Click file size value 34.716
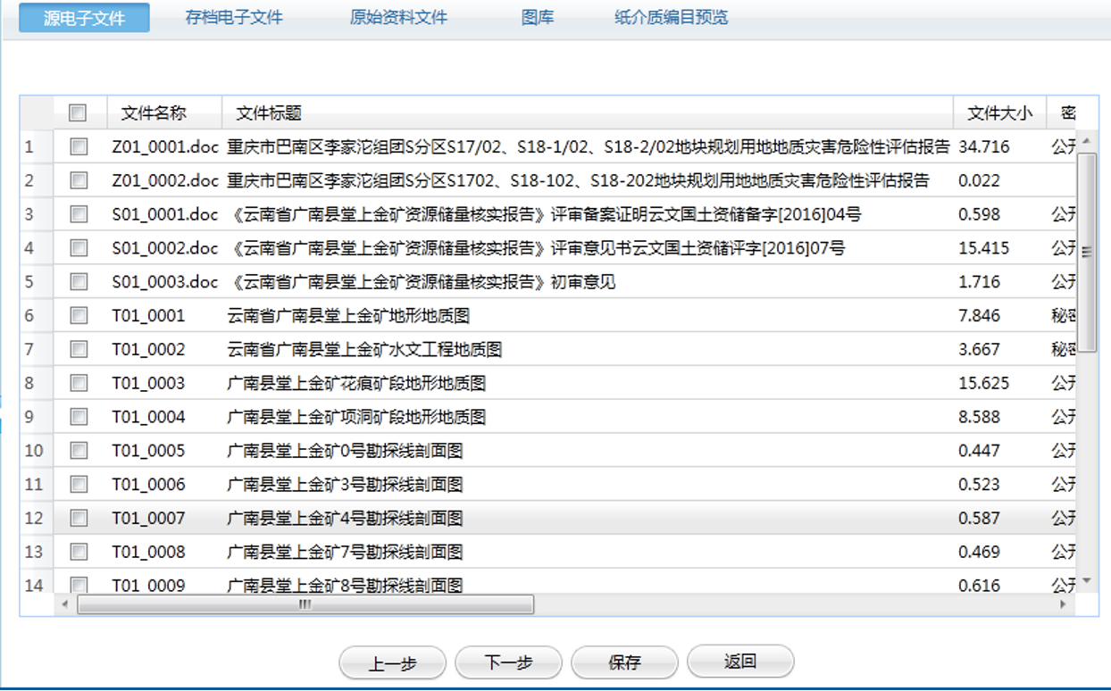 (x=984, y=146)
